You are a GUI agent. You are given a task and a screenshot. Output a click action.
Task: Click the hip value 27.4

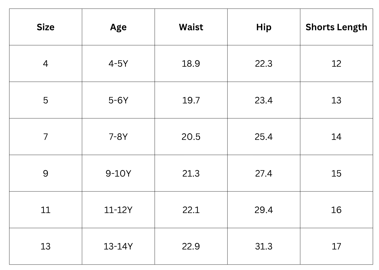click(264, 173)
